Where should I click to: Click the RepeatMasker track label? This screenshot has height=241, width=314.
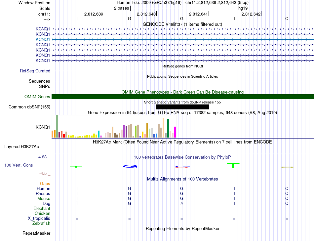(36, 233)
